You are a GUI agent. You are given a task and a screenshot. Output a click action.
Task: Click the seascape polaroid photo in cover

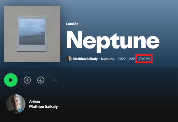pos(32,32)
